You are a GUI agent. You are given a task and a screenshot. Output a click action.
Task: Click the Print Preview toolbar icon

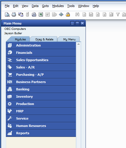[7, 15]
